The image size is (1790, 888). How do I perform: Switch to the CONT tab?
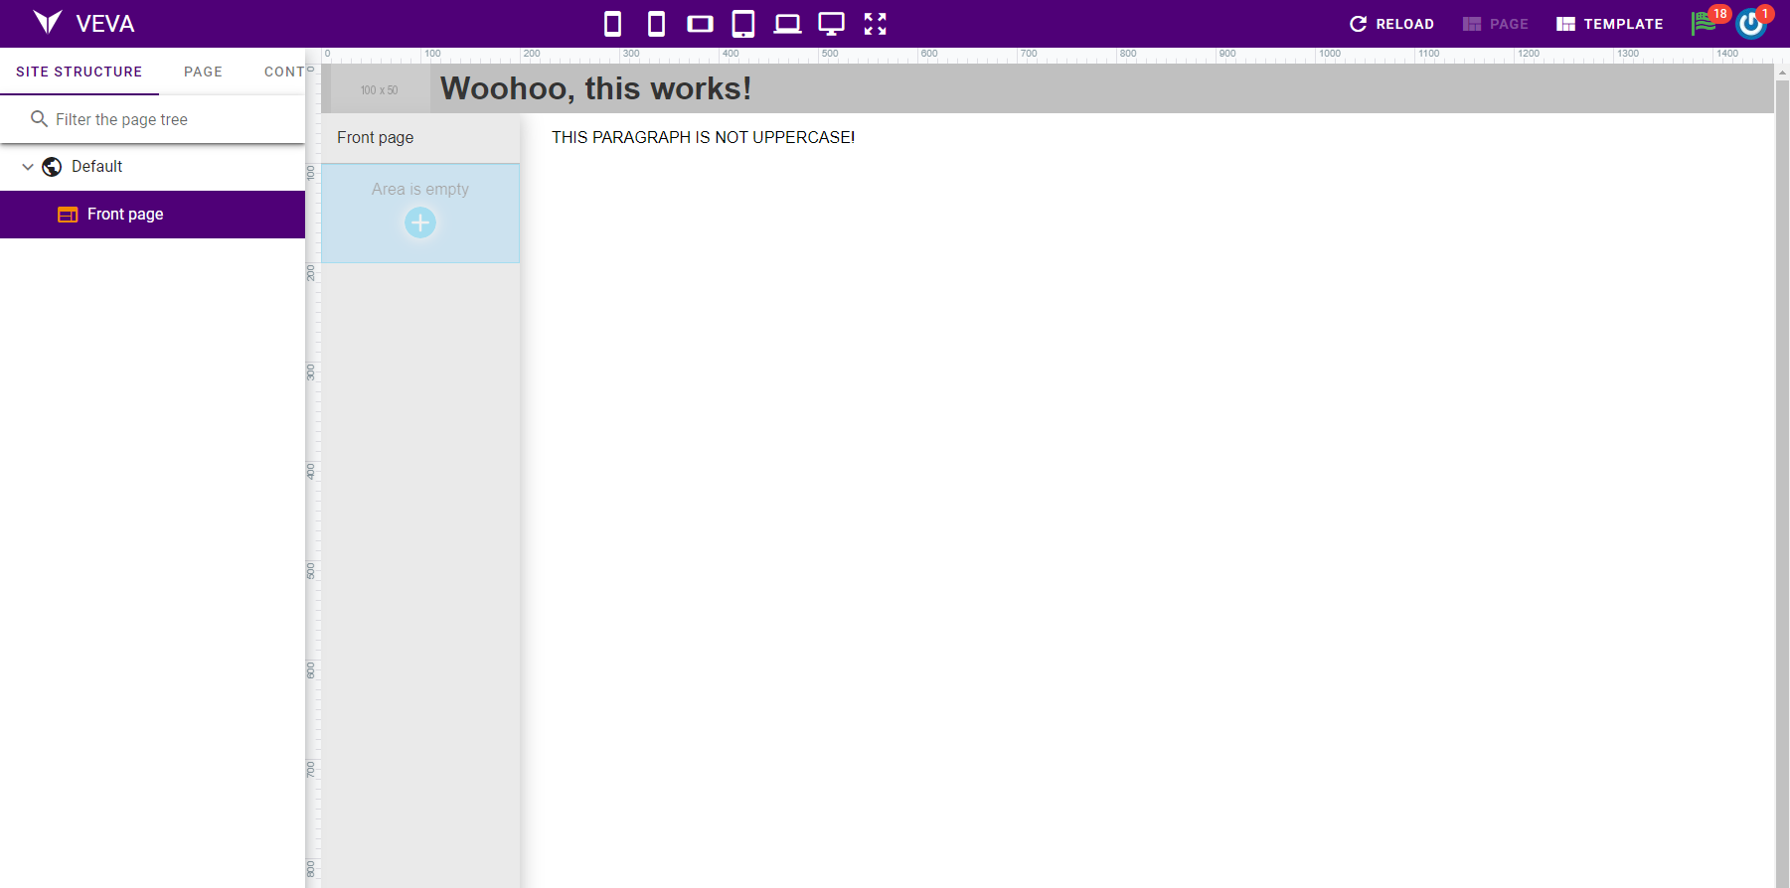pos(283,72)
